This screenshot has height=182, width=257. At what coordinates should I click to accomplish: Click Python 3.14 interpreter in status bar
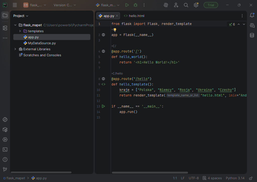235,178
